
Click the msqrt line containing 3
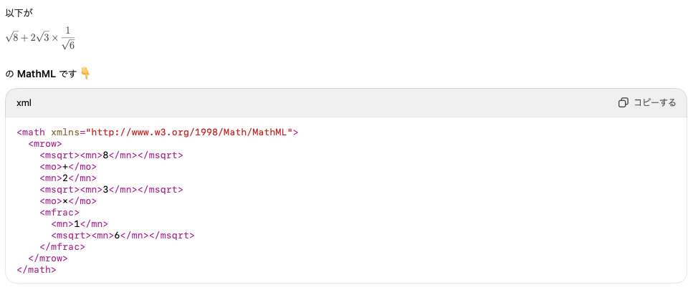pos(111,190)
